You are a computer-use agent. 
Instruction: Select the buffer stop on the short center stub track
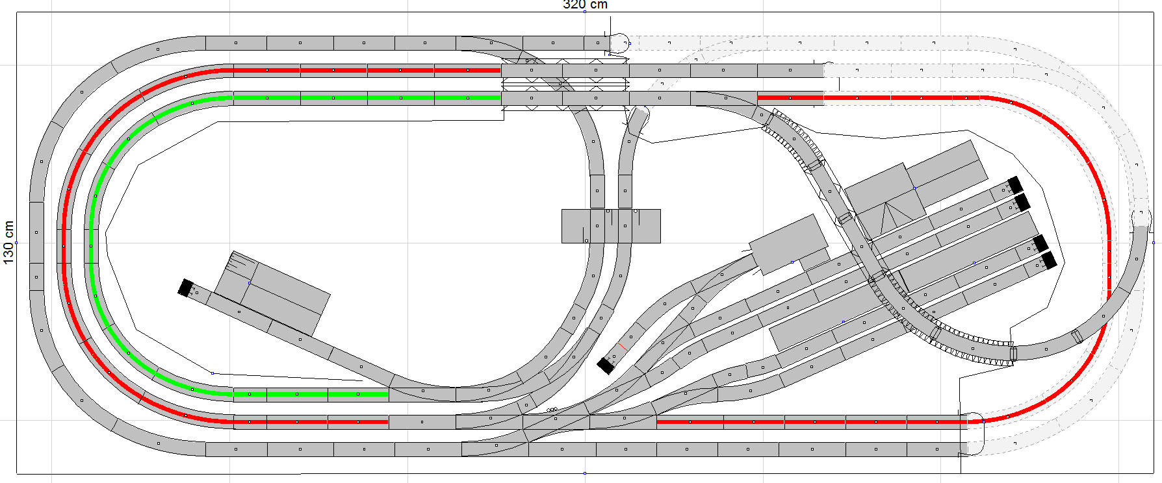606,365
